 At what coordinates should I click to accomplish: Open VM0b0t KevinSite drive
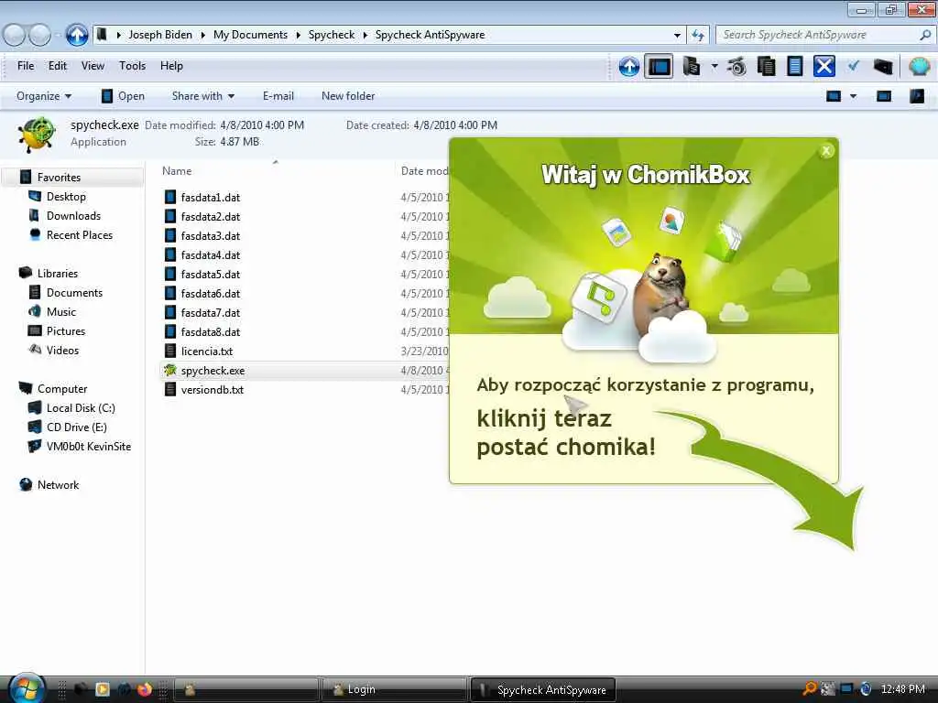89,447
